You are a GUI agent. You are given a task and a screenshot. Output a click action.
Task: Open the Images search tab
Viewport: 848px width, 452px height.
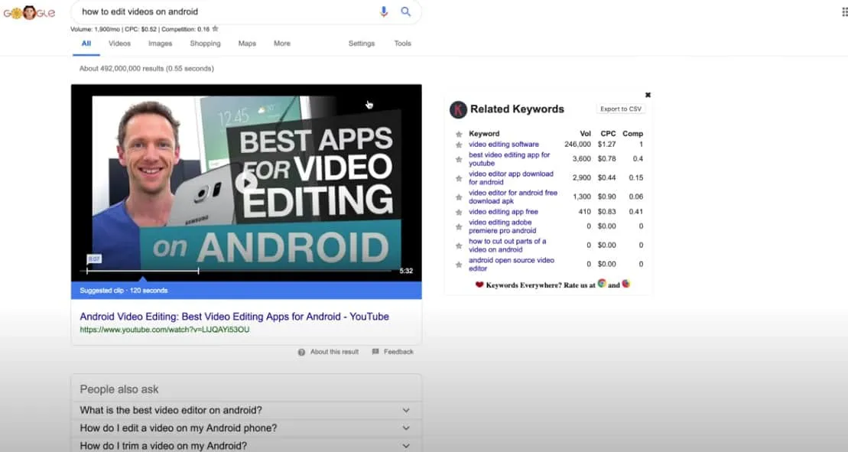(160, 44)
